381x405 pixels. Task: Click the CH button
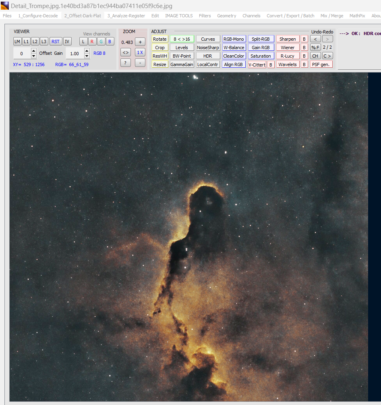pyautogui.click(x=315, y=56)
